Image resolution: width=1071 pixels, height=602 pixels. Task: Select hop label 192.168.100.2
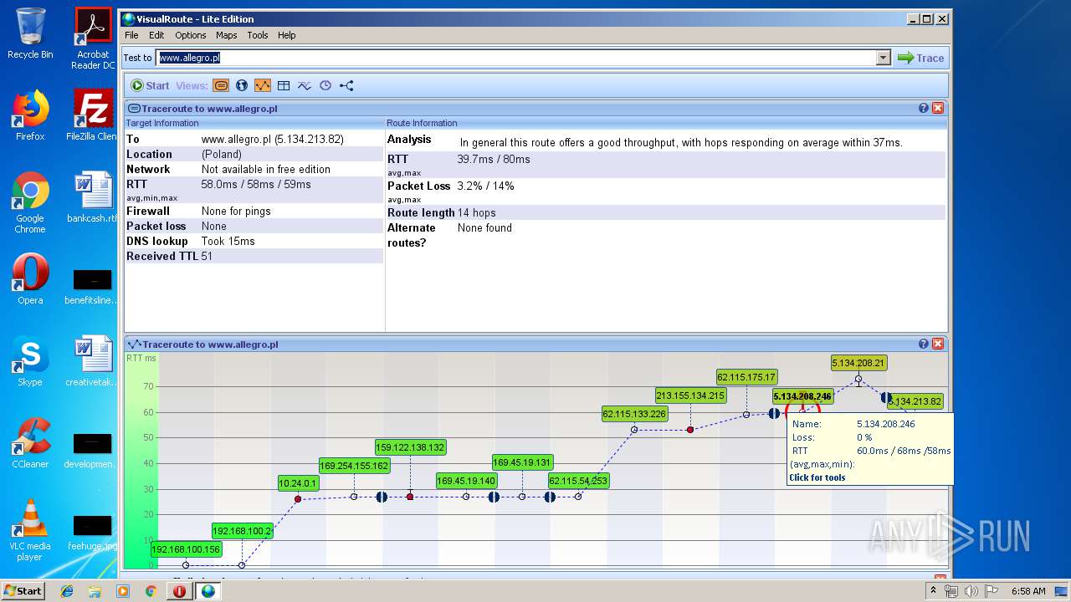[243, 531]
